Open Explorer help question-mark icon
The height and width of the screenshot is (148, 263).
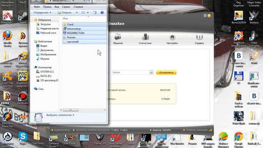[x=102, y=13]
